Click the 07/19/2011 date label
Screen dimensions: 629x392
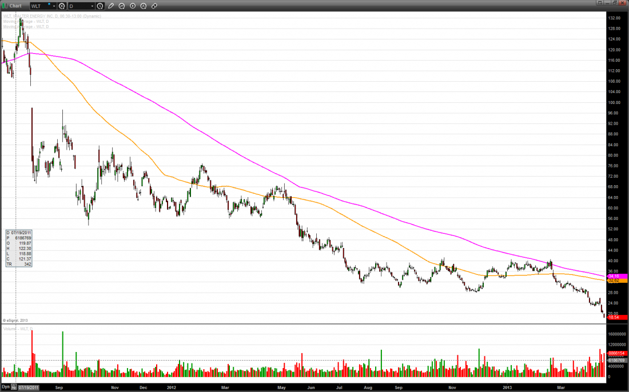tap(29, 387)
